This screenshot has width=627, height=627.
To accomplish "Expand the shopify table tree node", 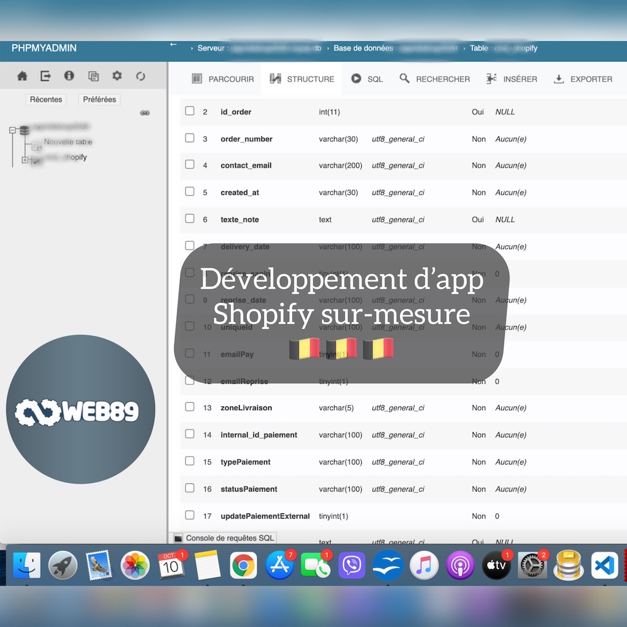I will (25, 160).
